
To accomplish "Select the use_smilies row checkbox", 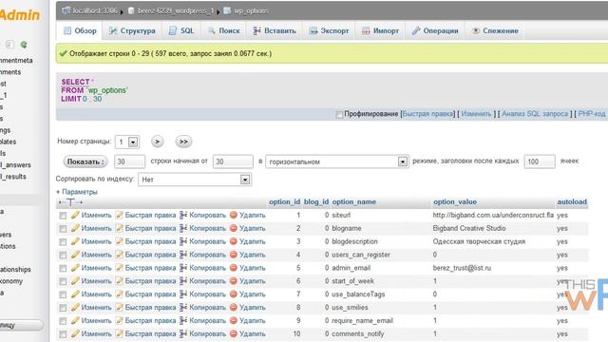I will (63, 308).
